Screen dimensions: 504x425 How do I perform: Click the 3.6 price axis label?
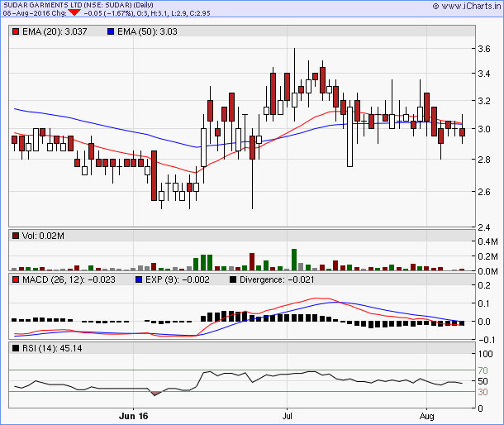point(483,49)
